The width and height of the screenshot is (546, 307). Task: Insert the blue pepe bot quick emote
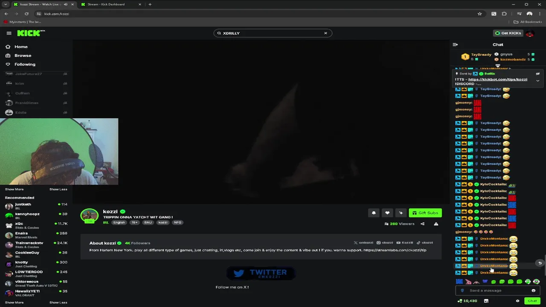(485, 281)
